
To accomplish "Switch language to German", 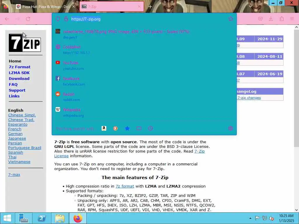I will pyautogui.click(x=15, y=134).
